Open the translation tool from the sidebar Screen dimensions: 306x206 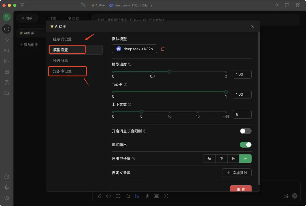click(x=7, y=61)
